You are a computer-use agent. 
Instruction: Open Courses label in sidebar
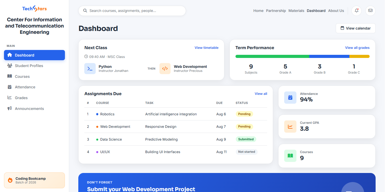click(x=22, y=76)
